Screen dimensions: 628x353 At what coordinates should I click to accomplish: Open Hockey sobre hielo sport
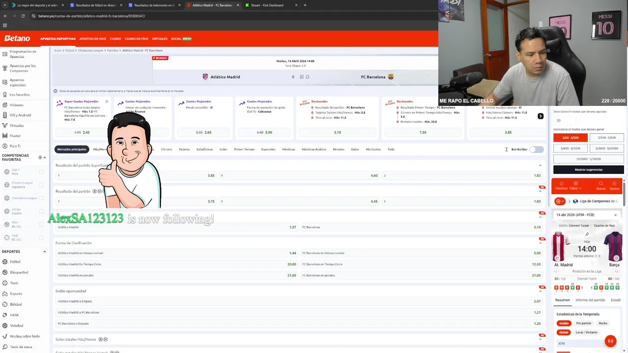pyautogui.click(x=25, y=336)
